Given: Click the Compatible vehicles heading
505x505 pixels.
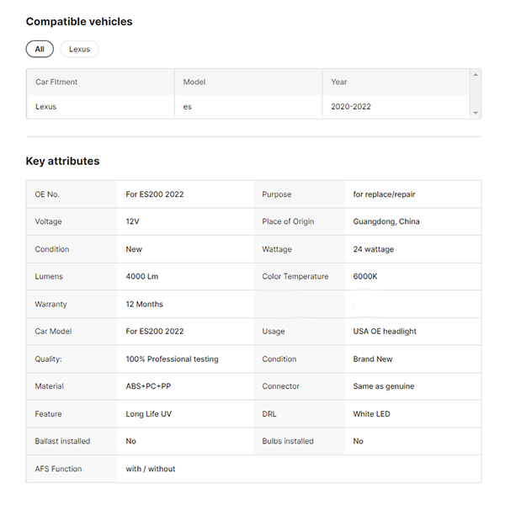Looking at the screenshot, I should pos(79,21).
